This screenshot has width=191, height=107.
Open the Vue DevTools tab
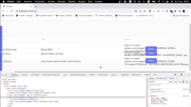pos(155,75)
